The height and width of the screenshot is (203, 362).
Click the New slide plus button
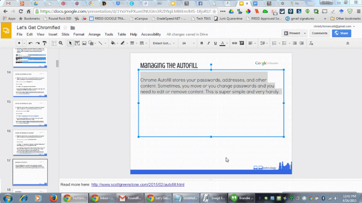click(x=19, y=43)
